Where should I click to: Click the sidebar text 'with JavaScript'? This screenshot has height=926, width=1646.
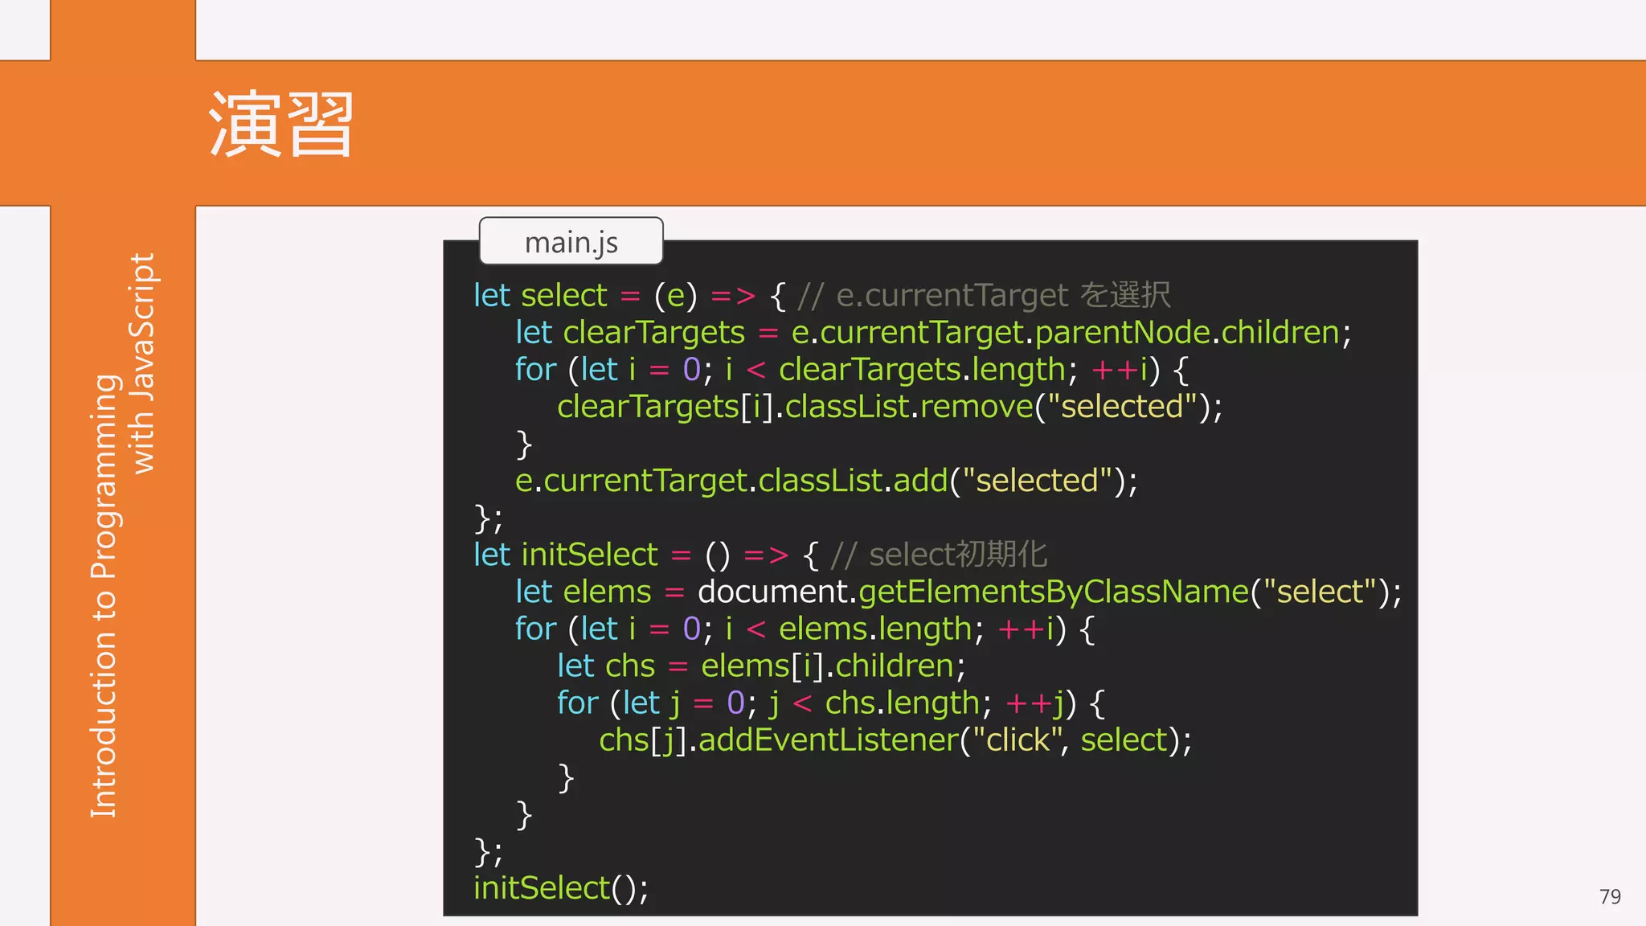(x=142, y=363)
